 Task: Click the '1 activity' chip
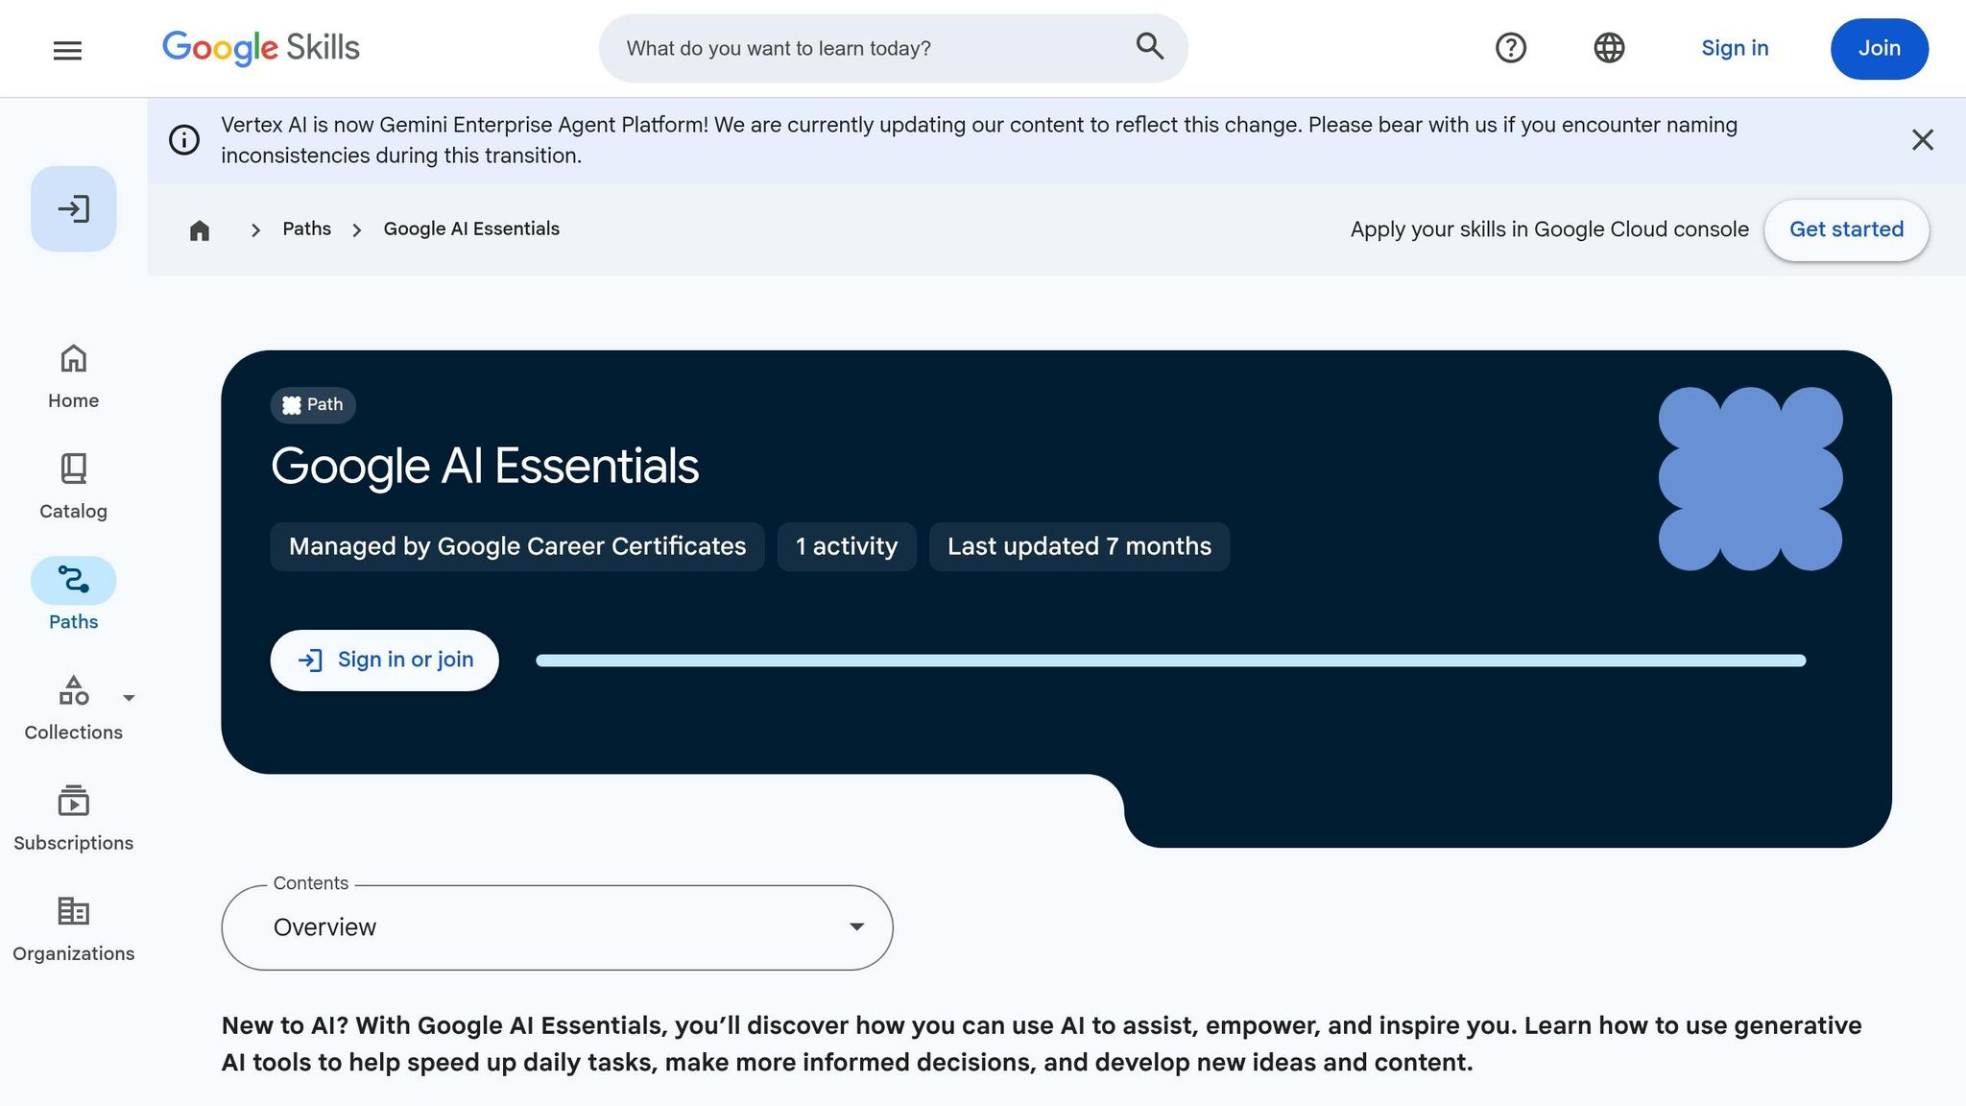[x=847, y=547]
